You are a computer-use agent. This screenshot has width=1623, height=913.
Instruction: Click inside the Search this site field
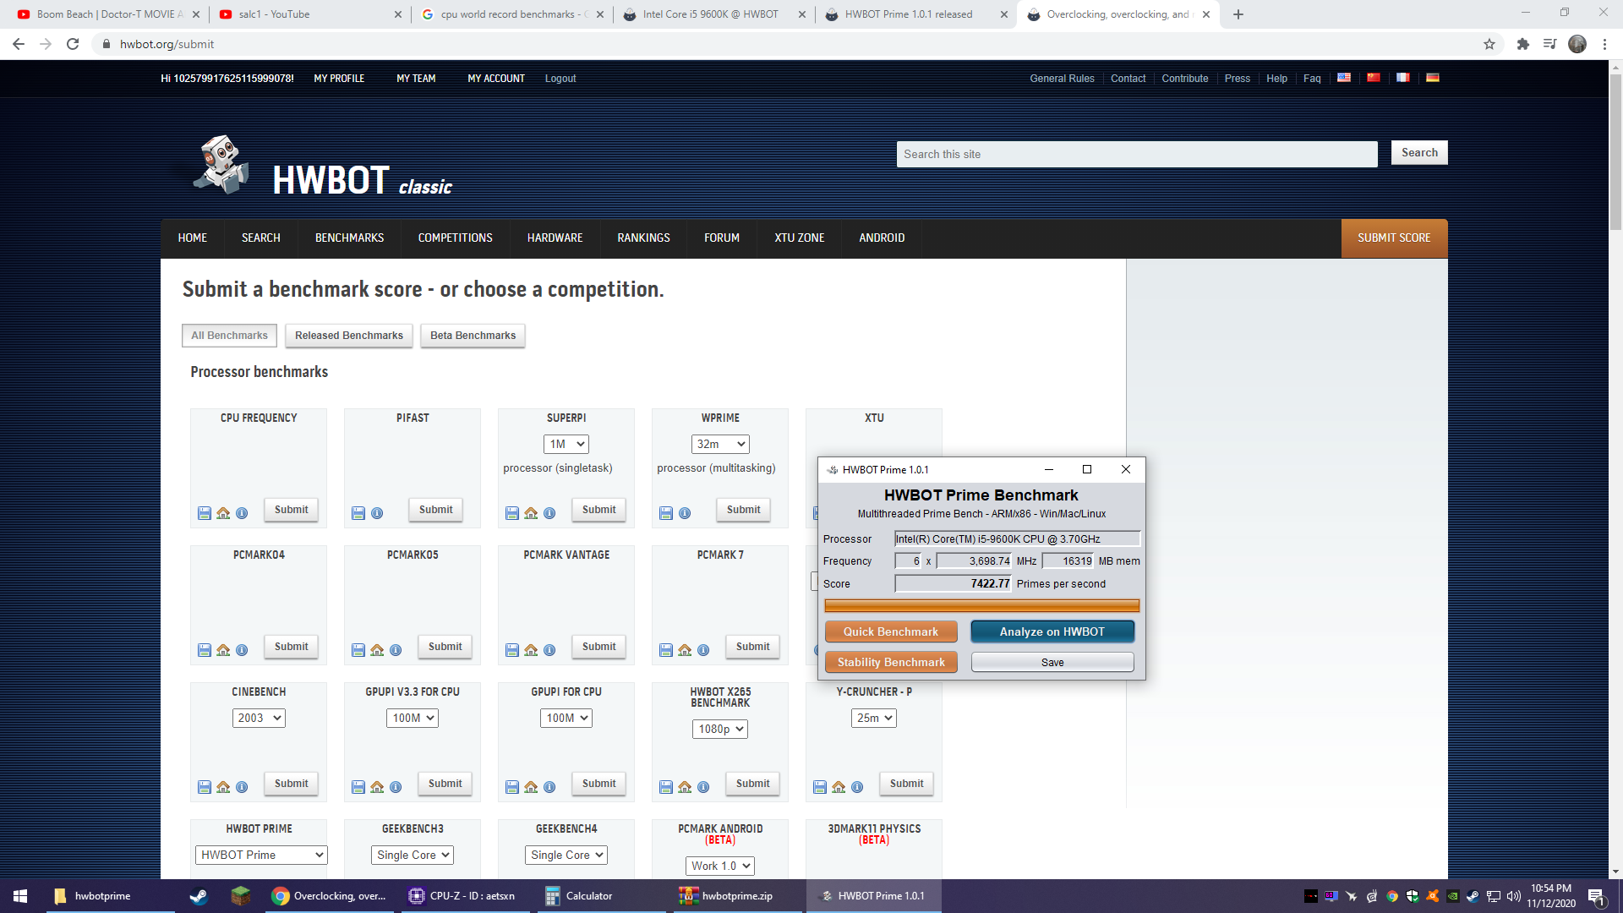(1137, 154)
